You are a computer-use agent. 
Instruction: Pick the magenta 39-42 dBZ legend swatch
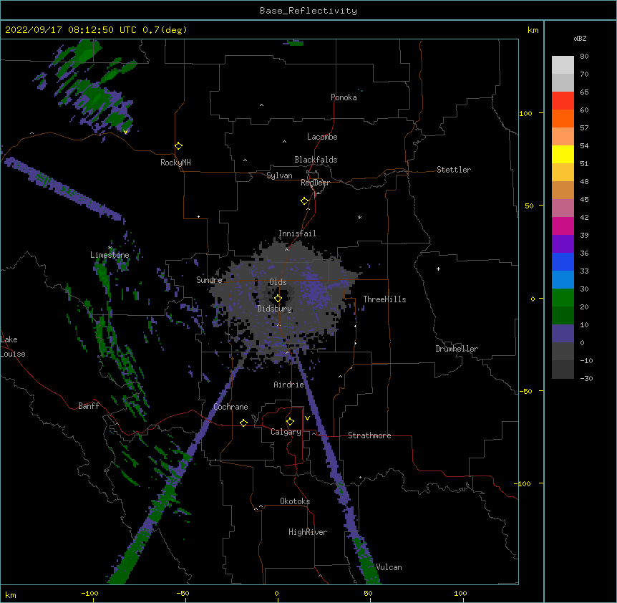click(x=563, y=226)
